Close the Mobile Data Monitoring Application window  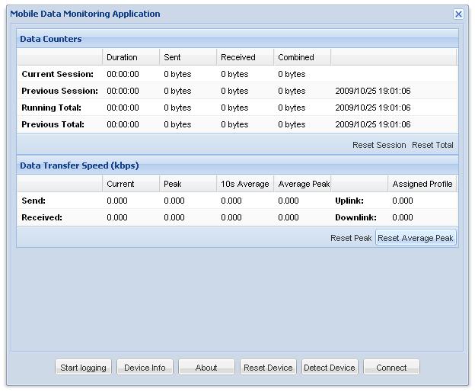click(x=458, y=14)
